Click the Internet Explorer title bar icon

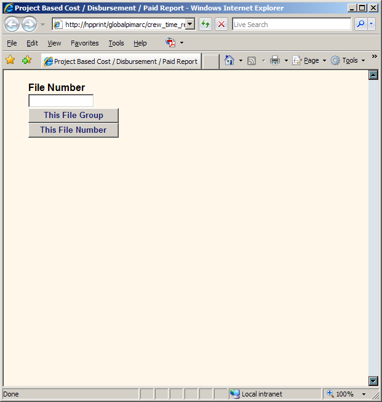coord(9,8)
